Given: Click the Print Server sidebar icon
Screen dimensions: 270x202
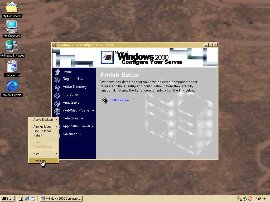Looking at the screenshot, I should pos(57,103).
